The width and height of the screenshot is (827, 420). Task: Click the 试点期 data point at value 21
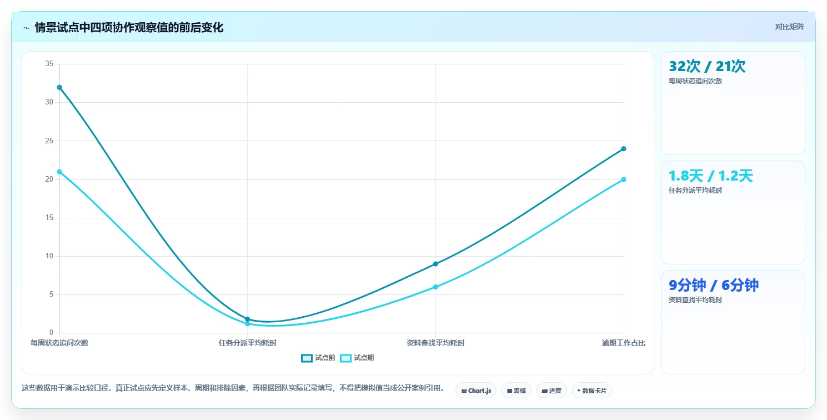(x=59, y=172)
